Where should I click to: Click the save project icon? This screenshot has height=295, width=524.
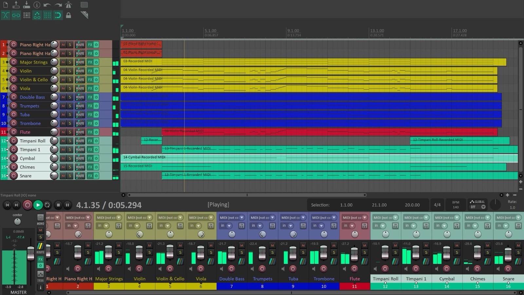click(27, 5)
